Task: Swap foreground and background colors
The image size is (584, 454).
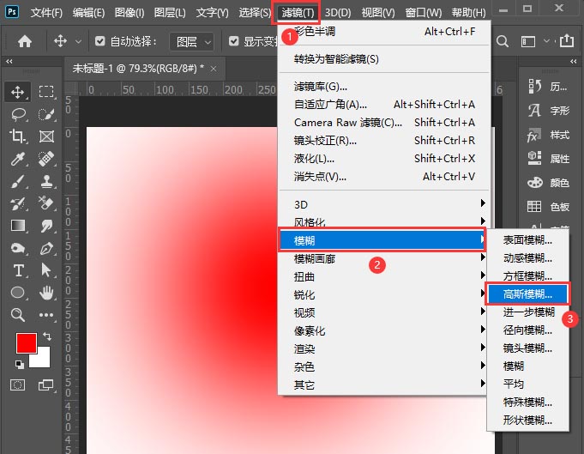Action: click(x=47, y=336)
